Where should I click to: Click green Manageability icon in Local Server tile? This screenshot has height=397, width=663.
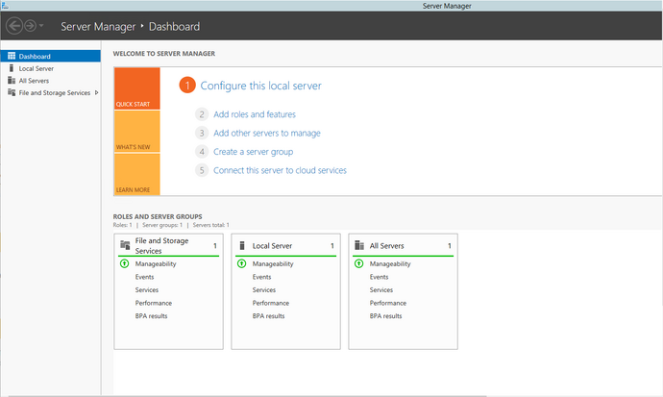coord(241,263)
